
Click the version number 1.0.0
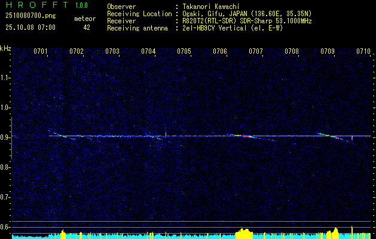(81, 5)
